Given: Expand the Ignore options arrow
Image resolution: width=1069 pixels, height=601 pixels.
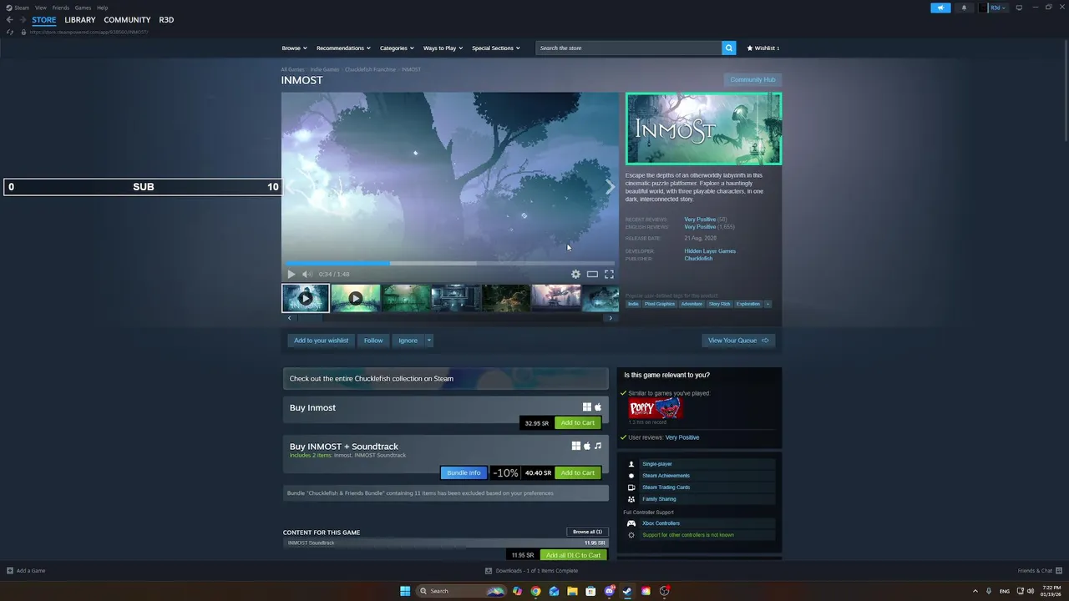Looking at the screenshot, I should [429, 341].
